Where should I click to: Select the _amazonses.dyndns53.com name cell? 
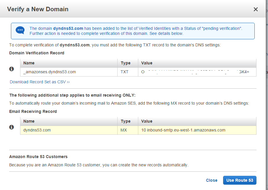(49, 72)
